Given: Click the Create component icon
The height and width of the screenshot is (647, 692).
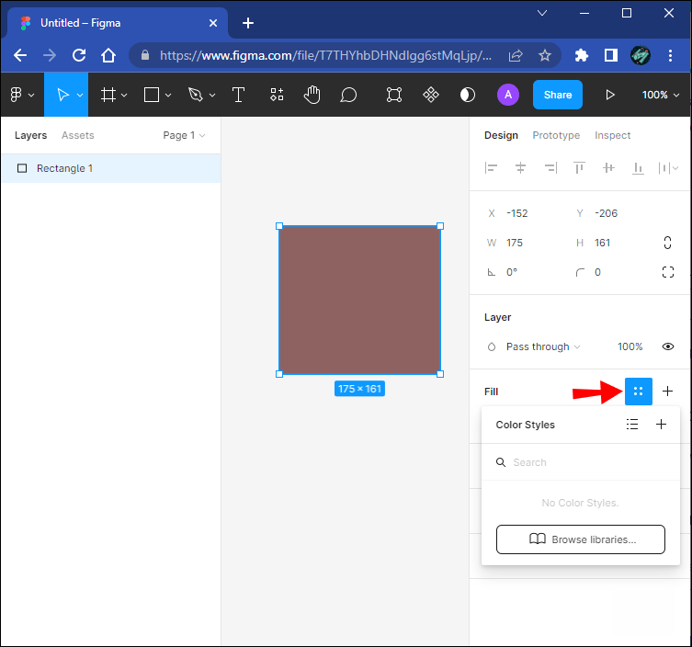Looking at the screenshot, I should (x=430, y=95).
